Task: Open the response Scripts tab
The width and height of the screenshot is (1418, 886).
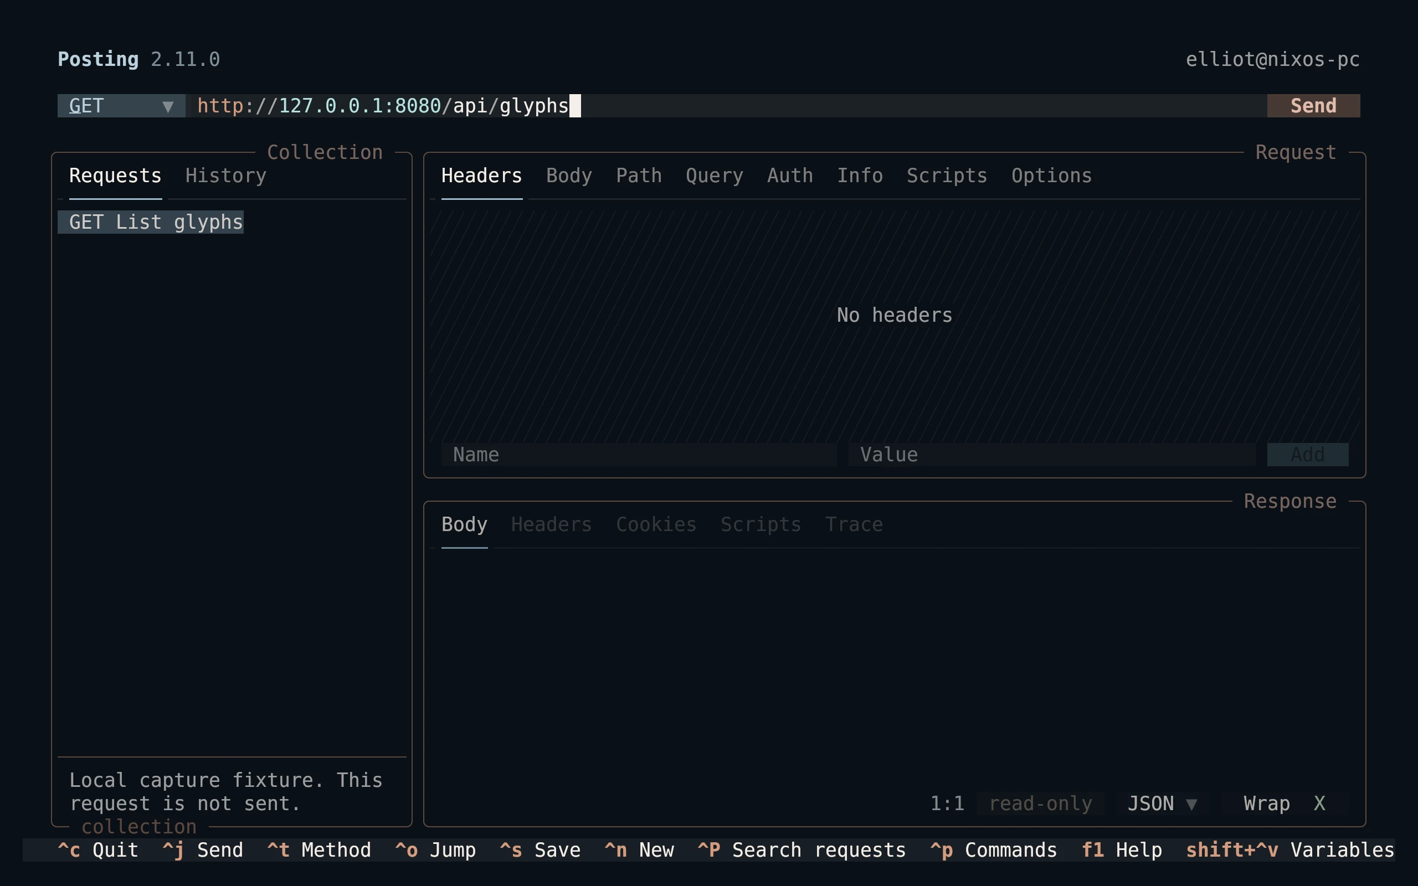Action: (761, 524)
